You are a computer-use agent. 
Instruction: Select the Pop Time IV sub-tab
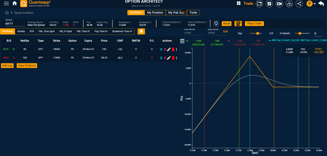tap(101, 32)
